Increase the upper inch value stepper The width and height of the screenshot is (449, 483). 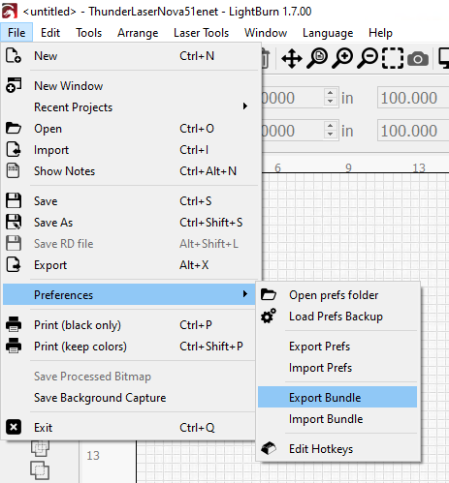pos(330,93)
